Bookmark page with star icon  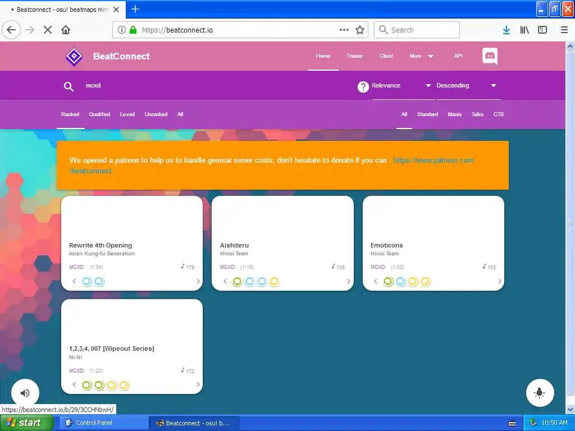(x=360, y=30)
